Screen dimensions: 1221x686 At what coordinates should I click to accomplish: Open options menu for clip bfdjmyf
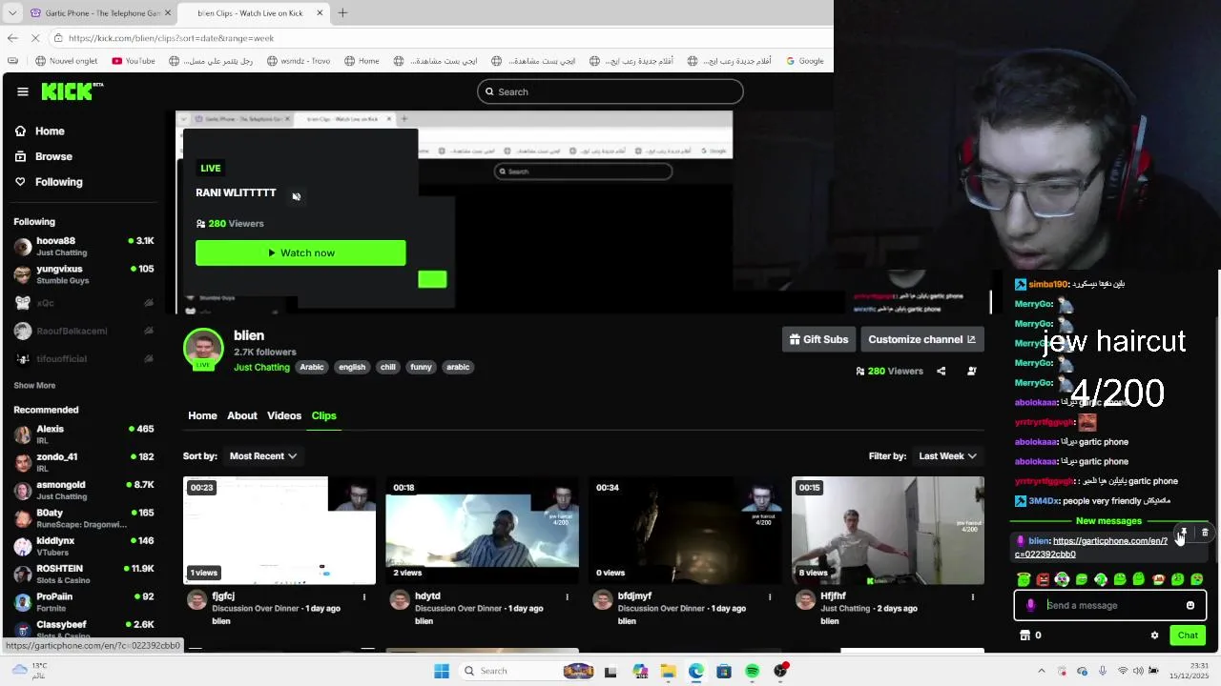click(x=770, y=597)
